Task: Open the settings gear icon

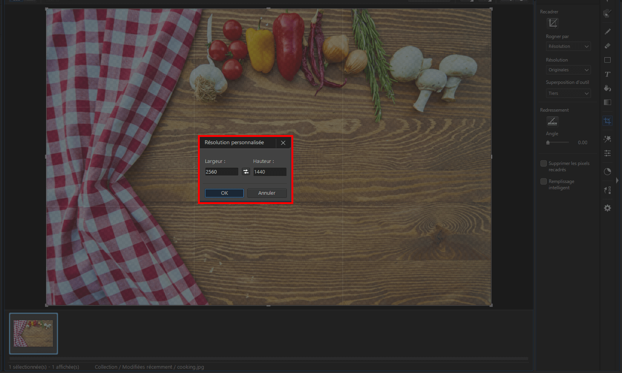Action: (x=607, y=208)
